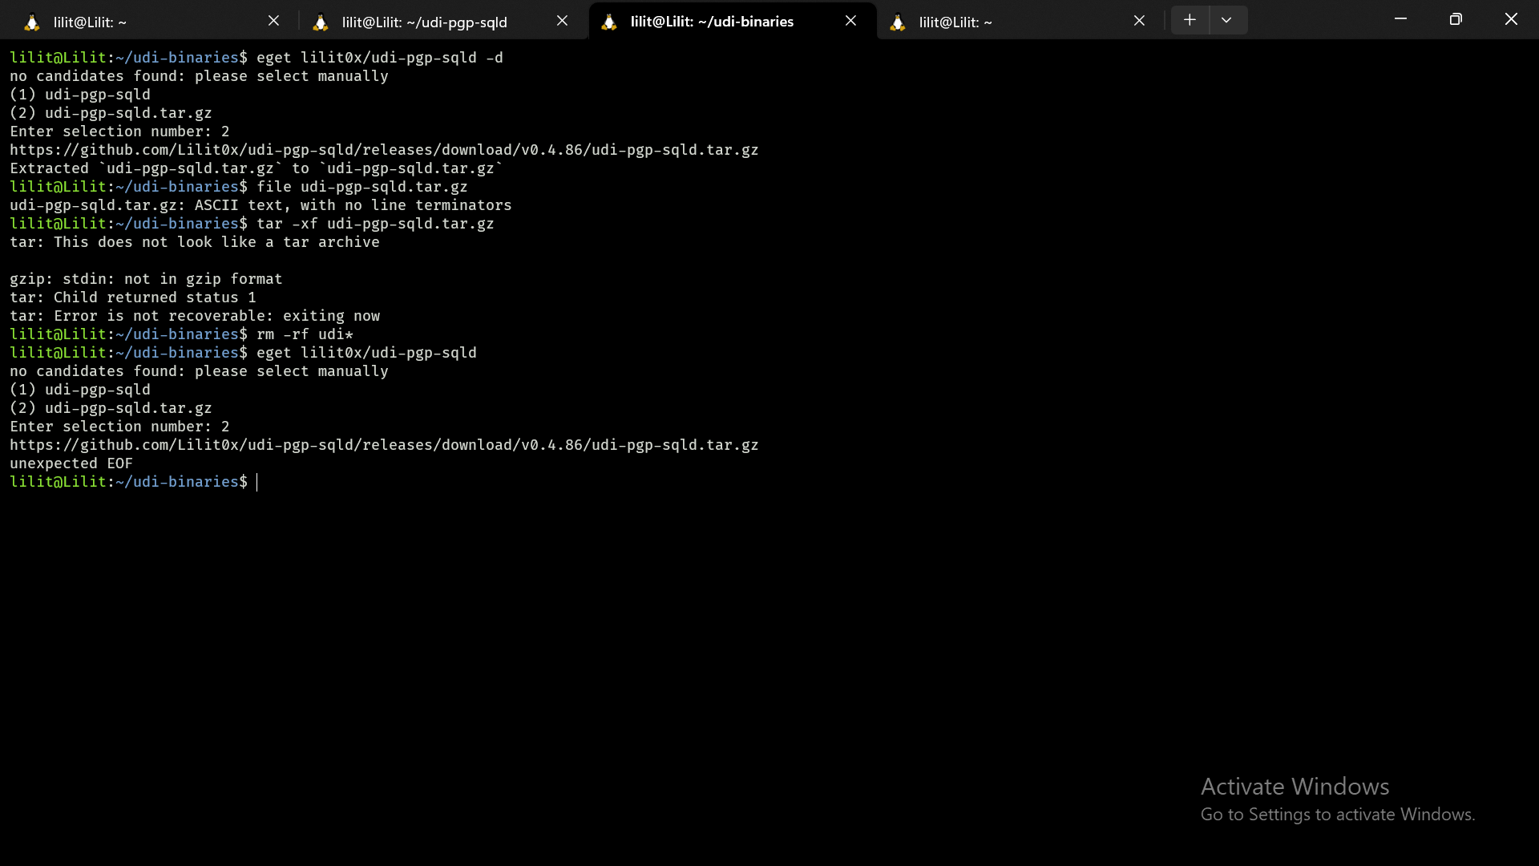This screenshot has width=1539, height=866.
Task: Click the penguin icon on udi-pgp-sqld tab
Action: [x=320, y=22]
